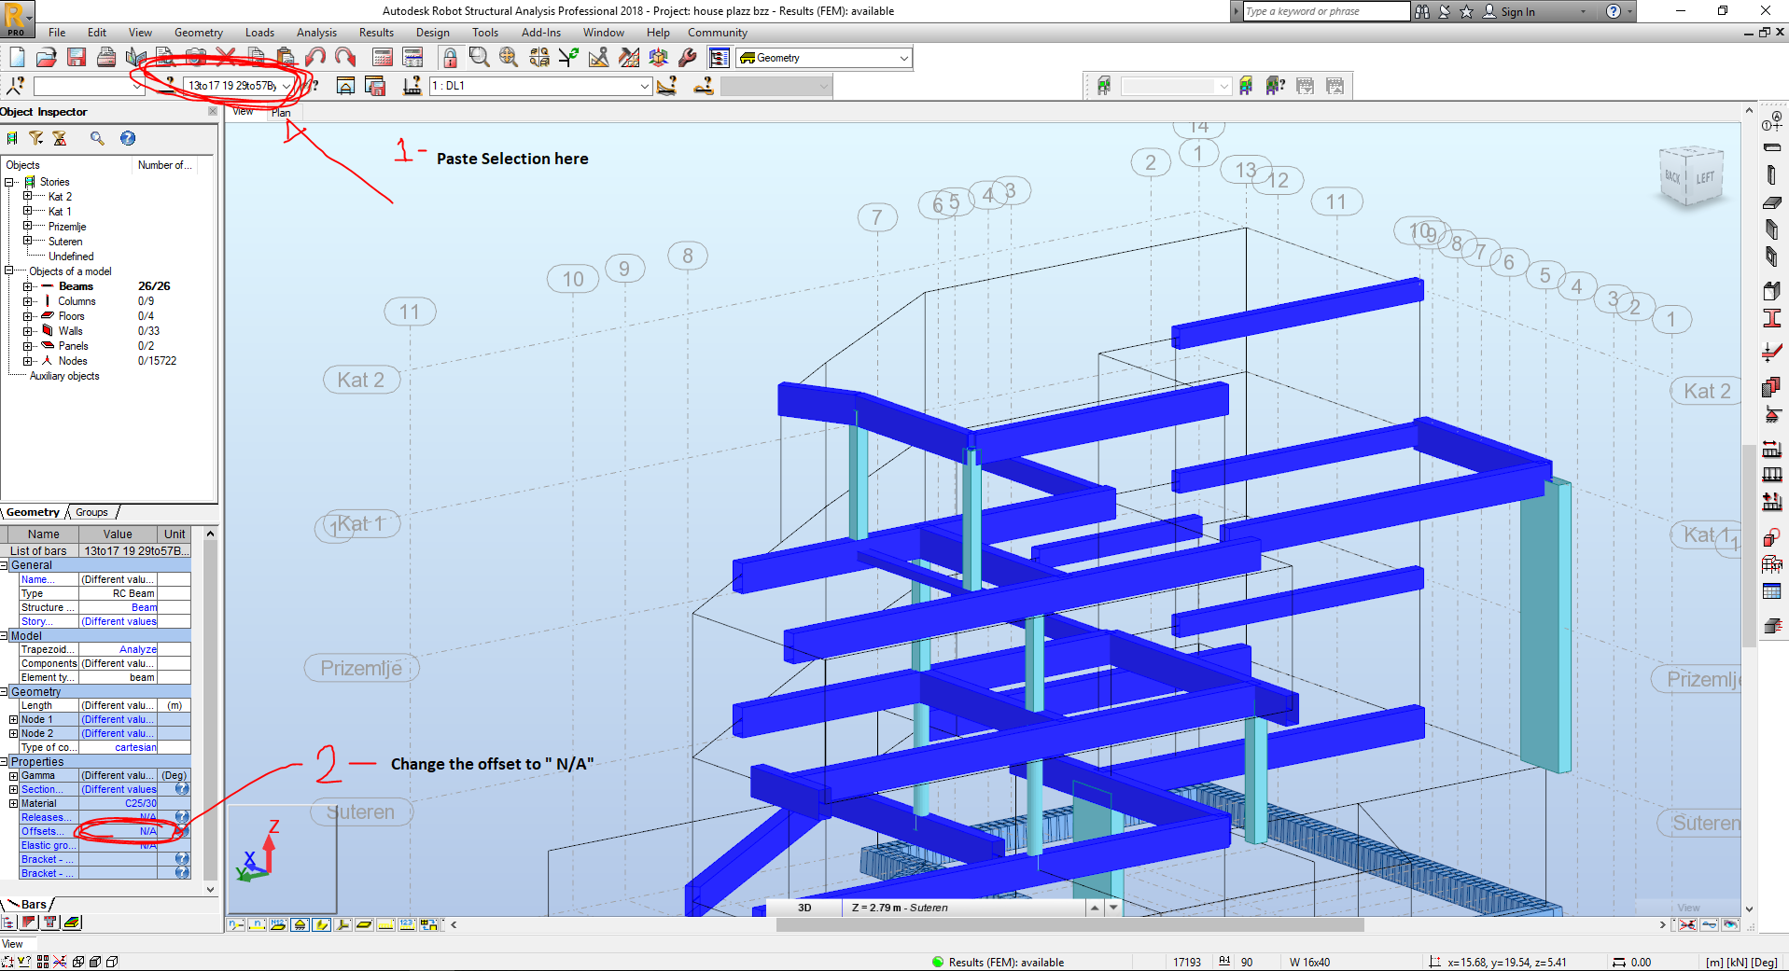
Task: Select the Save project icon
Action: click(x=77, y=57)
